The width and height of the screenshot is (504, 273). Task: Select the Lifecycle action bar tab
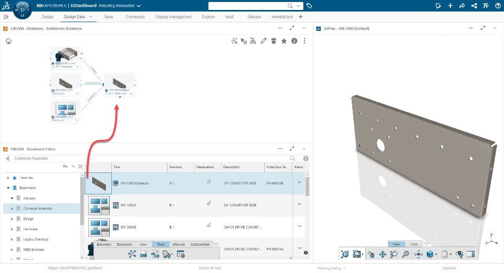pos(178,245)
